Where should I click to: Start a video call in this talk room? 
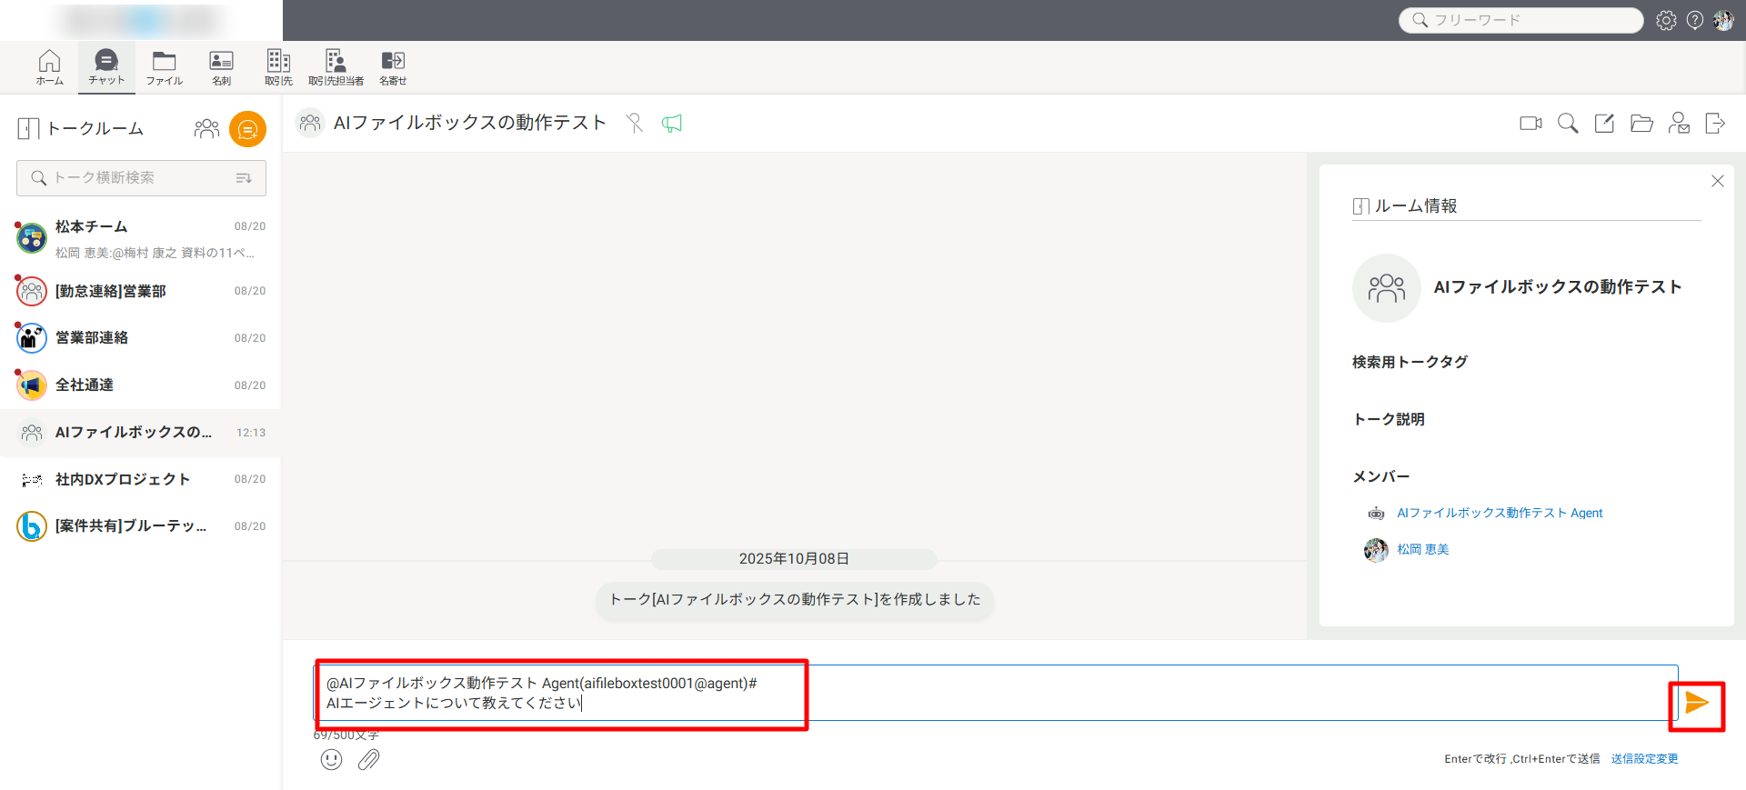coord(1530,124)
